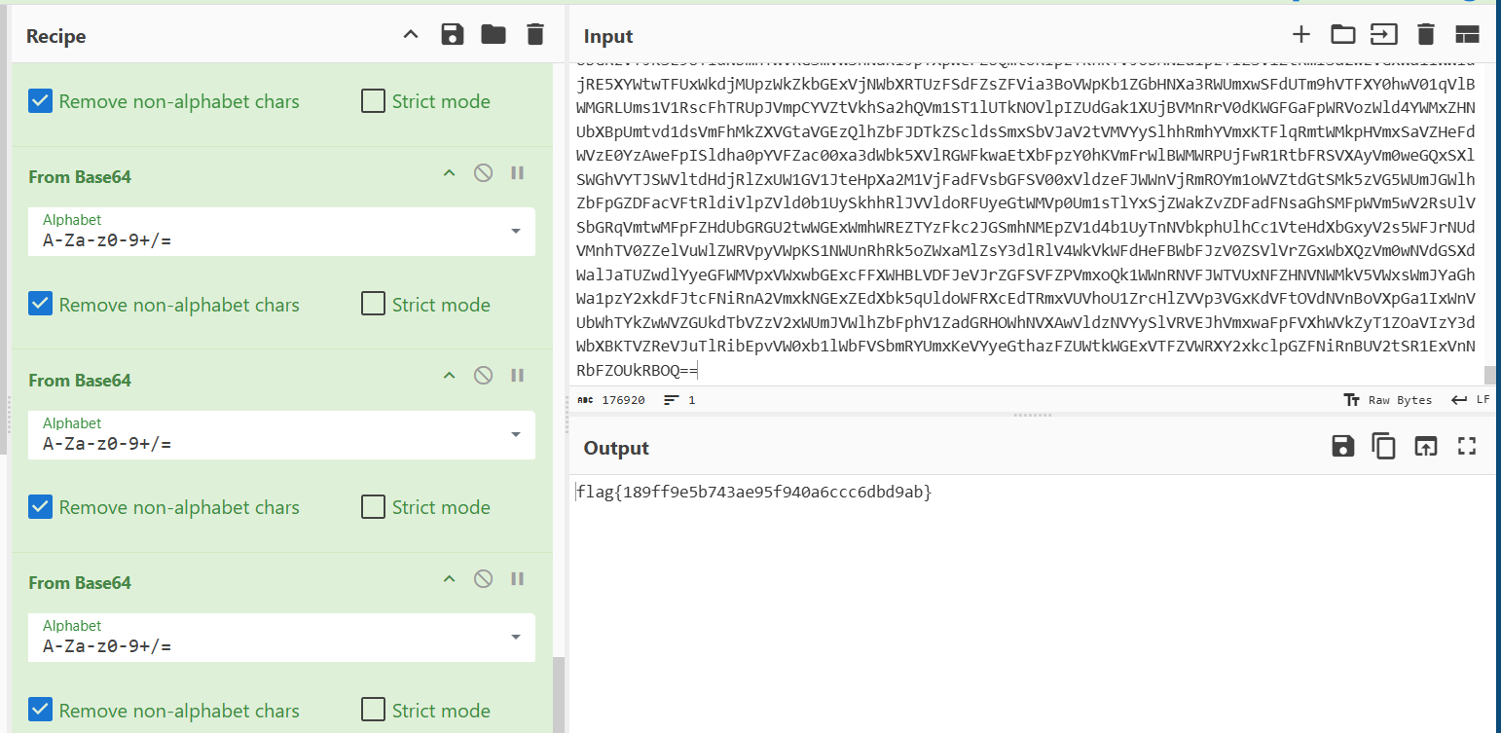Save the output to a file

pos(1342,447)
